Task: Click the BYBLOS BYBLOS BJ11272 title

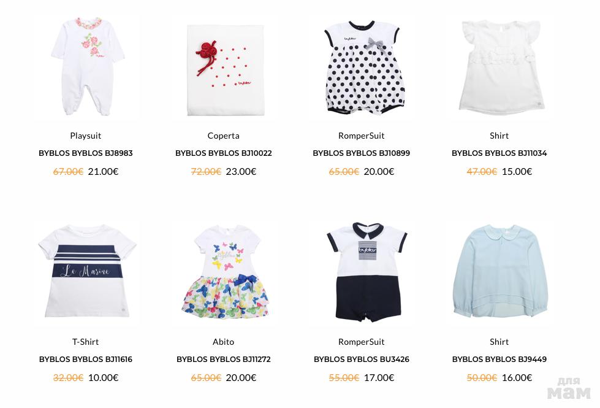Action: pyautogui.click(x=224, y=360)
